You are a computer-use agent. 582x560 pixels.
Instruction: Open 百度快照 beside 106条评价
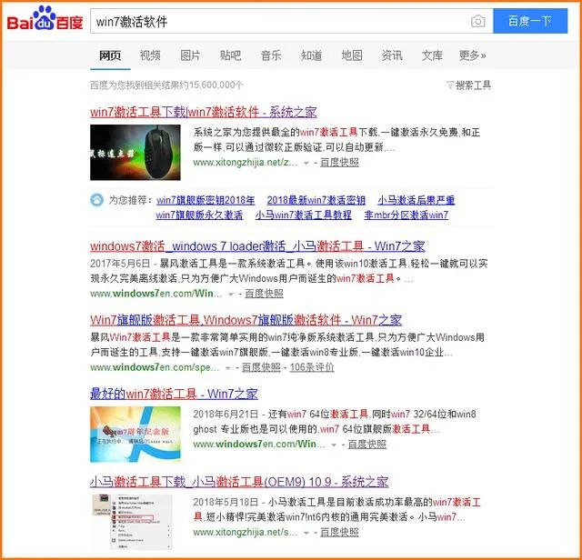point(261,367)
